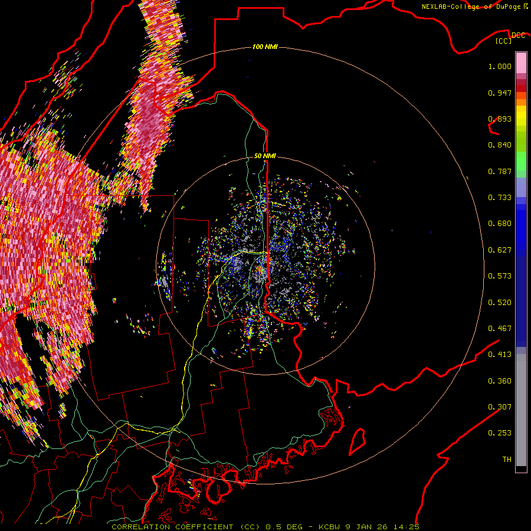531x531 pixels.
Task: Click the 0.680 legend value
Action: coord(500,224)
